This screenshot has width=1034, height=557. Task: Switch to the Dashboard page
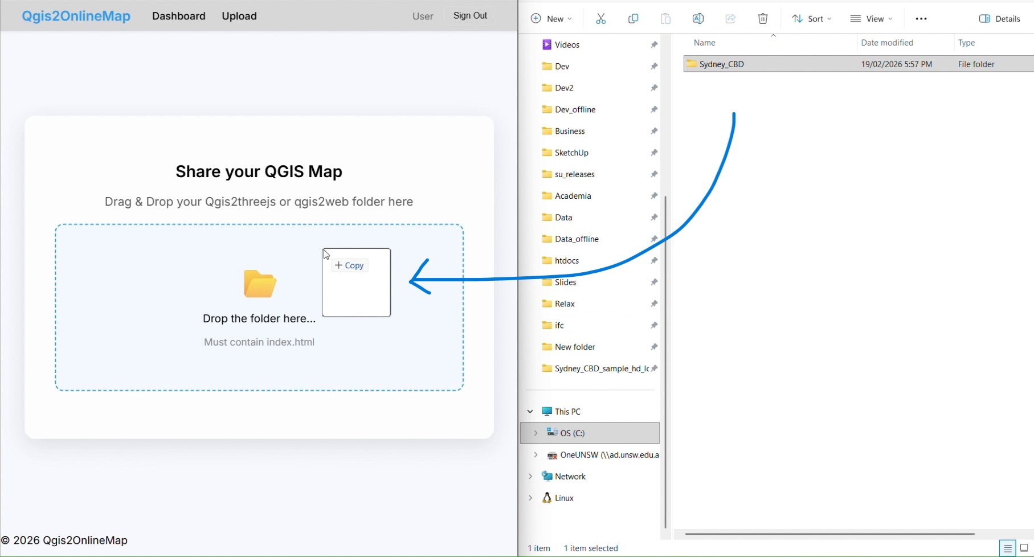(178, 16)
